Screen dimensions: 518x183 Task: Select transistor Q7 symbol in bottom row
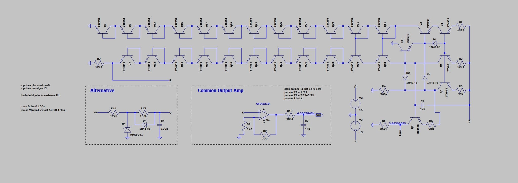[127, 59]
